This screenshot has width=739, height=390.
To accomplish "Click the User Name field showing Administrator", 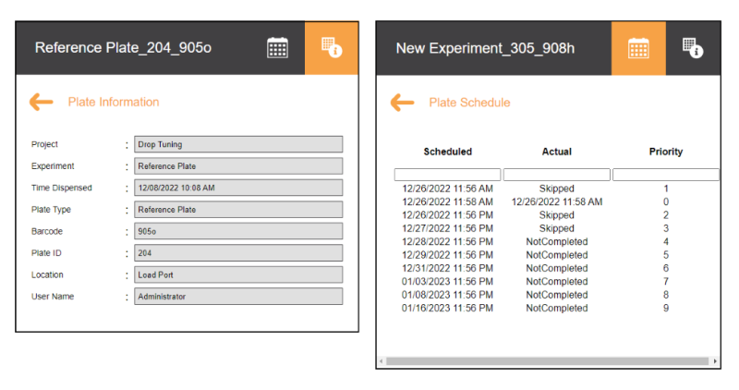I will (238, 297).
